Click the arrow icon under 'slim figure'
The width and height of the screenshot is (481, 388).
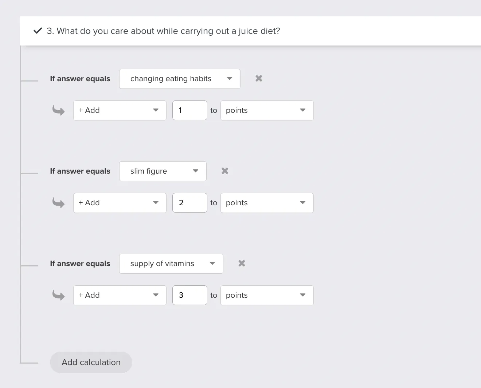[x=58, y=203]
